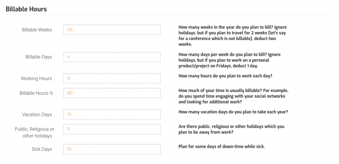The height and width of the screenshot is (164, 339).
Task: Click the Billable Weeks input field
Action: pyautogui.click(x=112, y=30)
